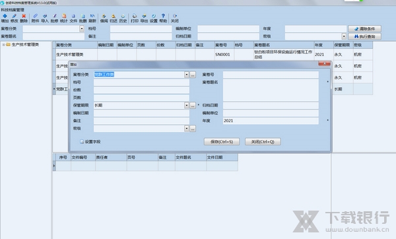
Task: Click the ellipsis button beside dialog 案卷分类
Action: coord(193,75)
